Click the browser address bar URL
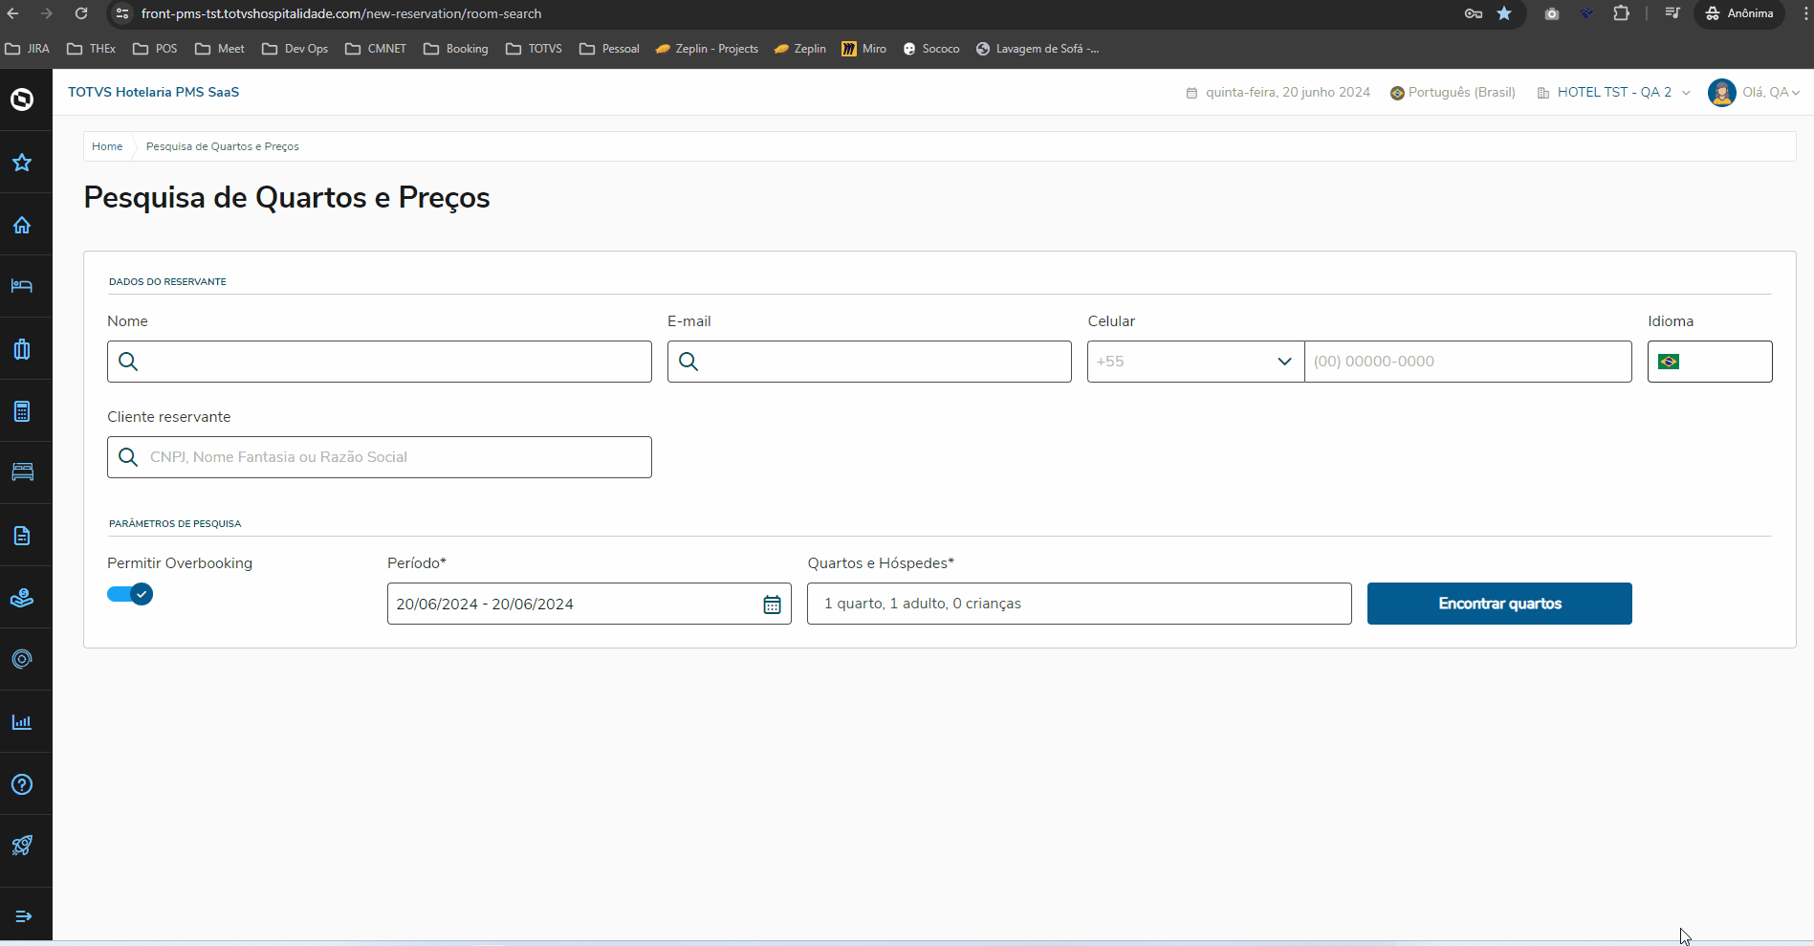This screenshot has width=1814, height=946. (341, 13)
